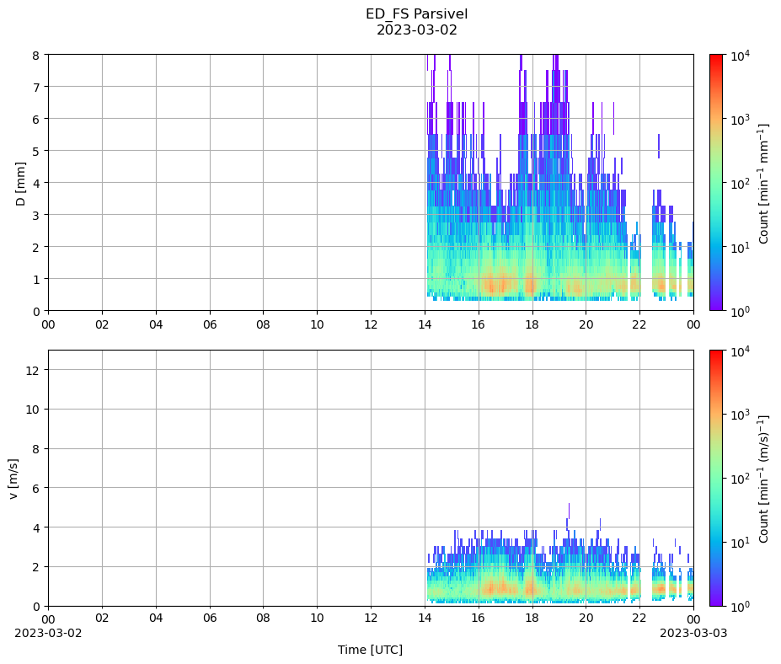
Task: Click the 'ED_FS Parsivel' plot title
Action: pyautogui.click(x=416, y=14)
